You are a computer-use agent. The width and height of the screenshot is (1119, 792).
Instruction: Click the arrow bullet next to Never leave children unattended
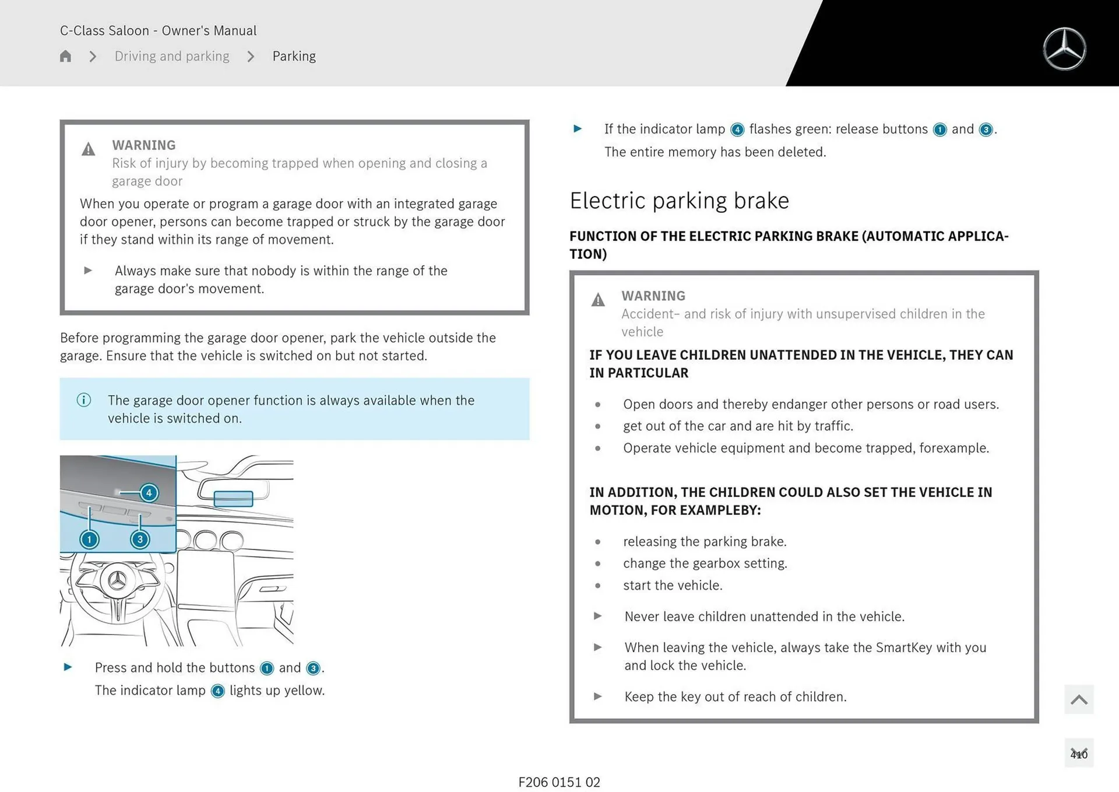pyautogui.click(x=598, y=616)
